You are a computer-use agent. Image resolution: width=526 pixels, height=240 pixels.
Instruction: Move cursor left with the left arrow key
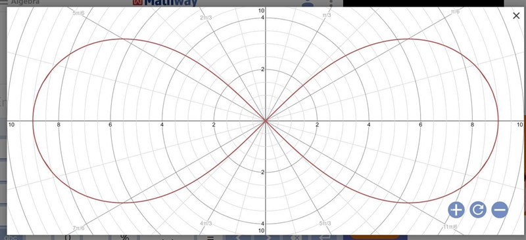(x=239, y=237)
